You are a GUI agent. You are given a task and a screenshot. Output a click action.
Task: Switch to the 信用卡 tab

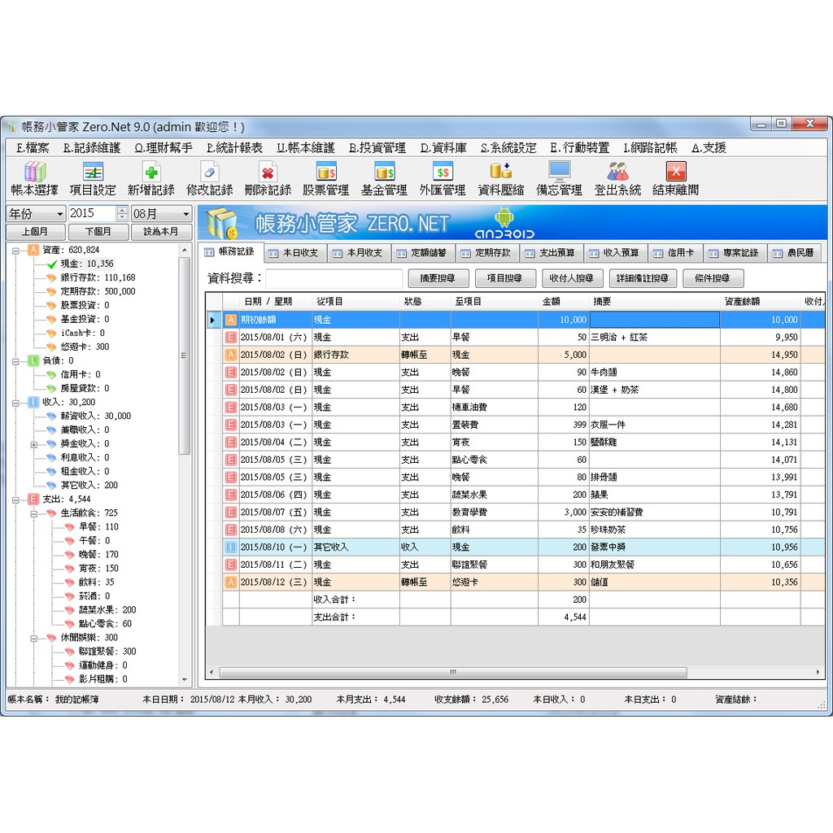pyautogui.click(x=675, y=253)
